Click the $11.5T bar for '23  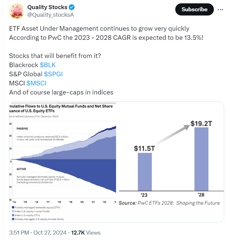click(145, 171)
